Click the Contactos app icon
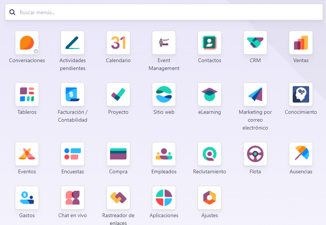The width and height of the screenshot is (326, 225). tap(210, 43)
